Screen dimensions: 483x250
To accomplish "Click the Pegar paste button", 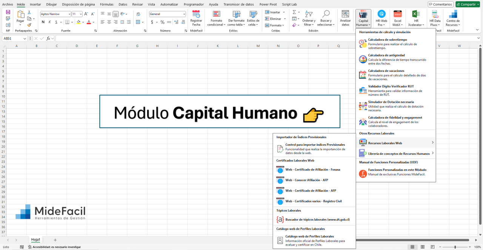I will click(x=20, y=18).
